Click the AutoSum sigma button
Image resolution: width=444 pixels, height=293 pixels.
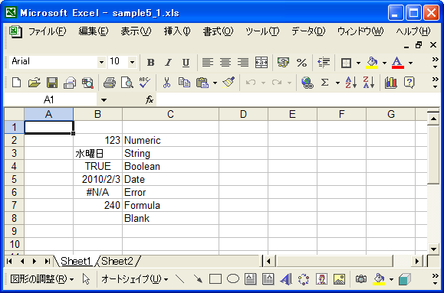pyautogui.click(x=325, y=83)
